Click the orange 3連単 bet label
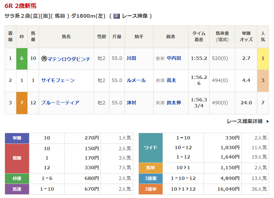The image size is (274, 198). click(151, 189)
